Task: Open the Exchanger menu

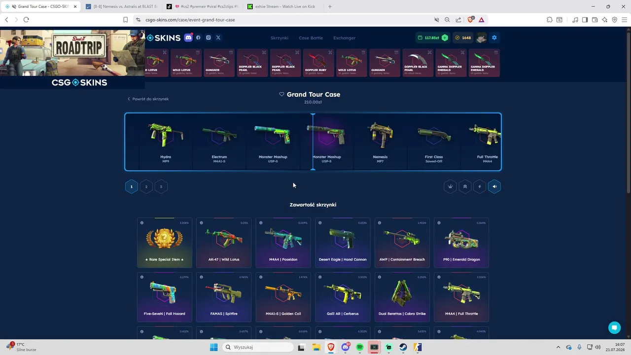Action: click(x=344, y=38)
